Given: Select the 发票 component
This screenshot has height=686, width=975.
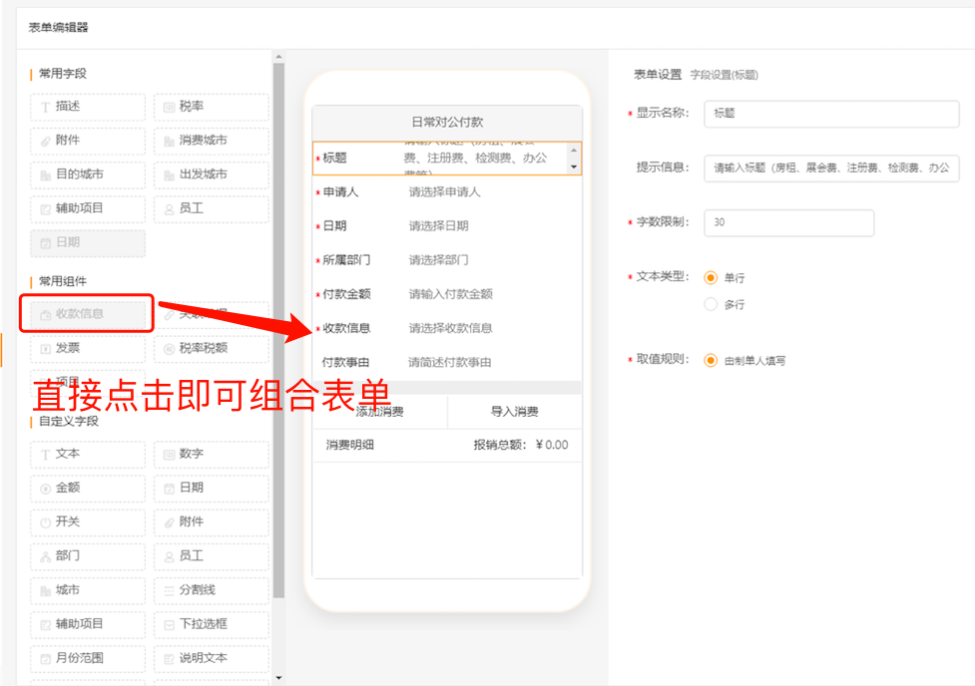Looking at the screenshot, I should coord(87,347).
